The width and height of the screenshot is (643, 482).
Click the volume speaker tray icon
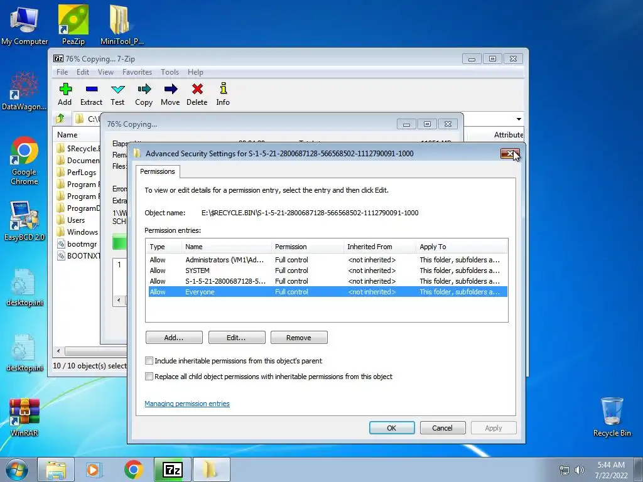tap(580, 470)
